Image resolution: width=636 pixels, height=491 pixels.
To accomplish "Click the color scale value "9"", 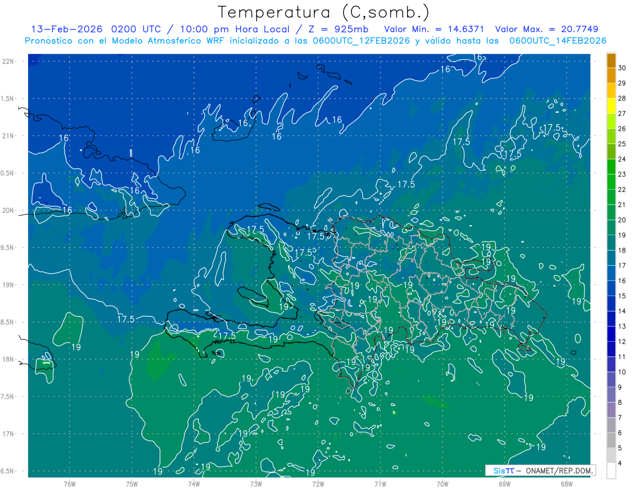I will click(620, 387).
